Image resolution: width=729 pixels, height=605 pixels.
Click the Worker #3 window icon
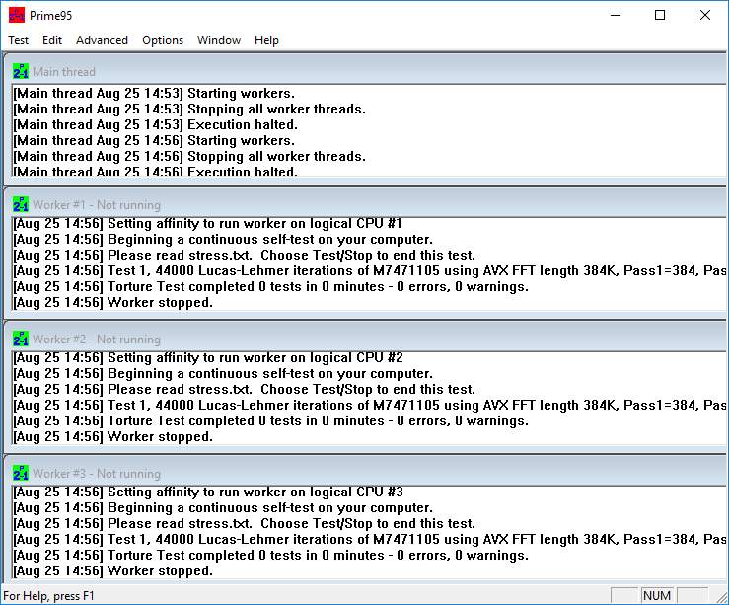21,473
